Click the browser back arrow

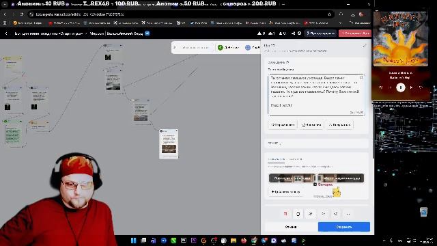coord(5,14)
